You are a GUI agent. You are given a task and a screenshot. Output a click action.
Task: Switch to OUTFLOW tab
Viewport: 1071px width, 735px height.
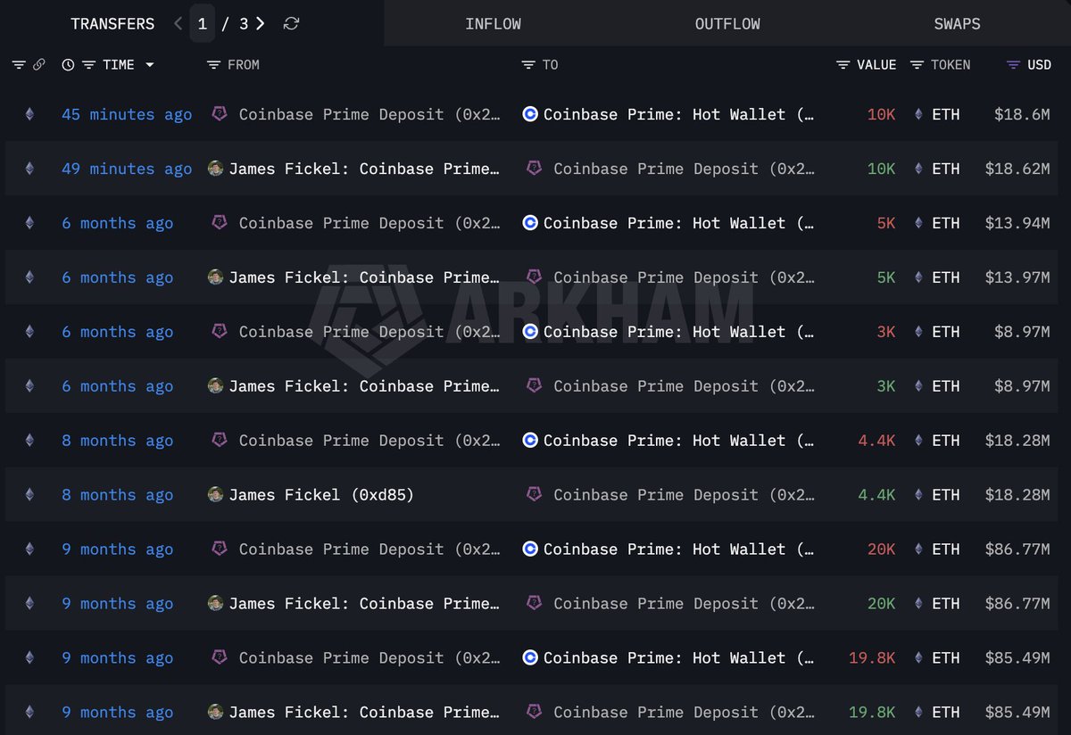[727, 24]
